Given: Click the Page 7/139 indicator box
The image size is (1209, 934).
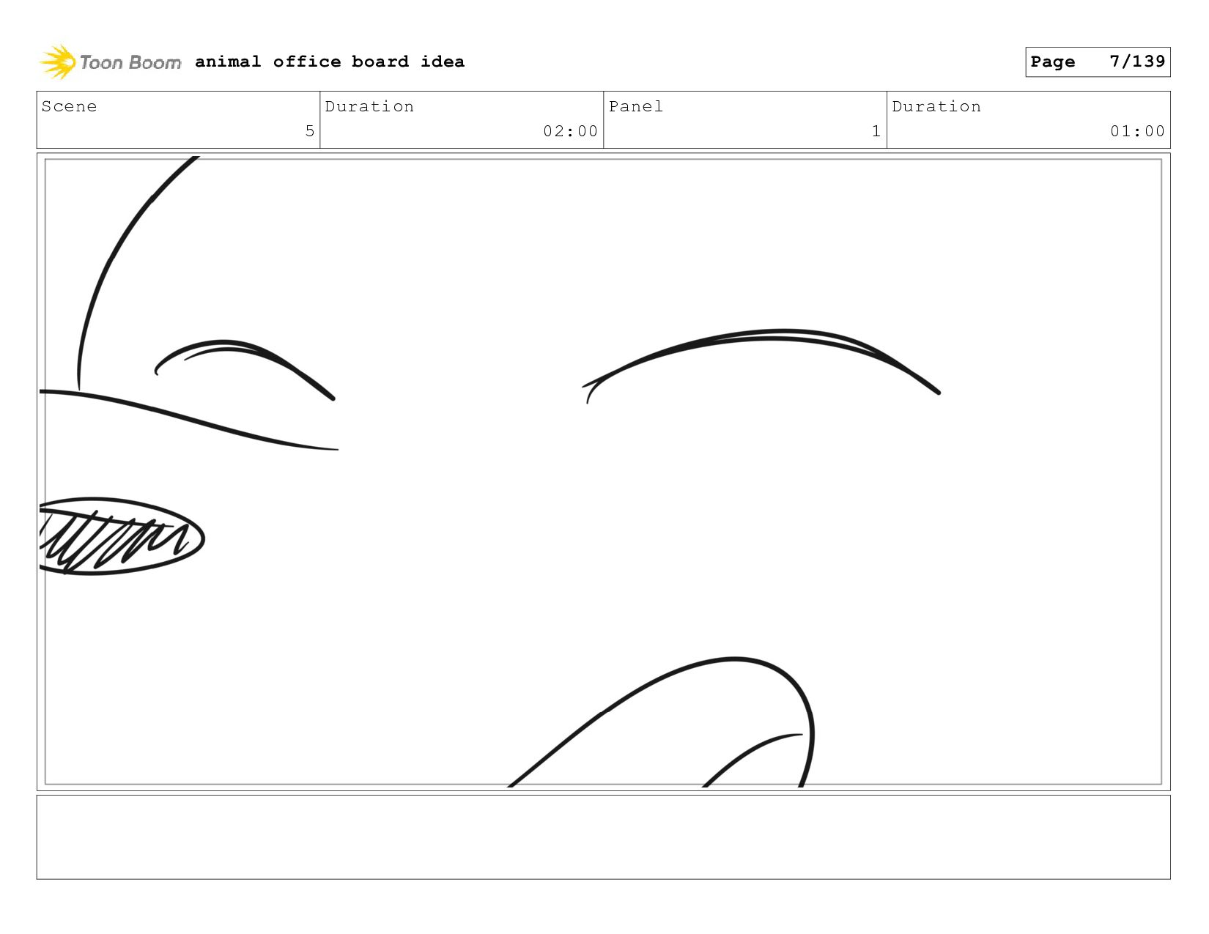Looking at the screenshot, I should point(1098,62).
